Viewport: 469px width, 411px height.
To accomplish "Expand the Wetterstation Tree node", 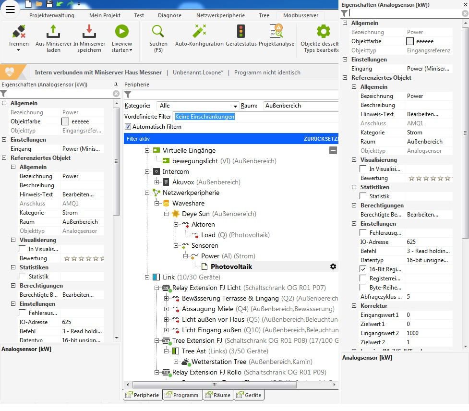I will (176, 362).
